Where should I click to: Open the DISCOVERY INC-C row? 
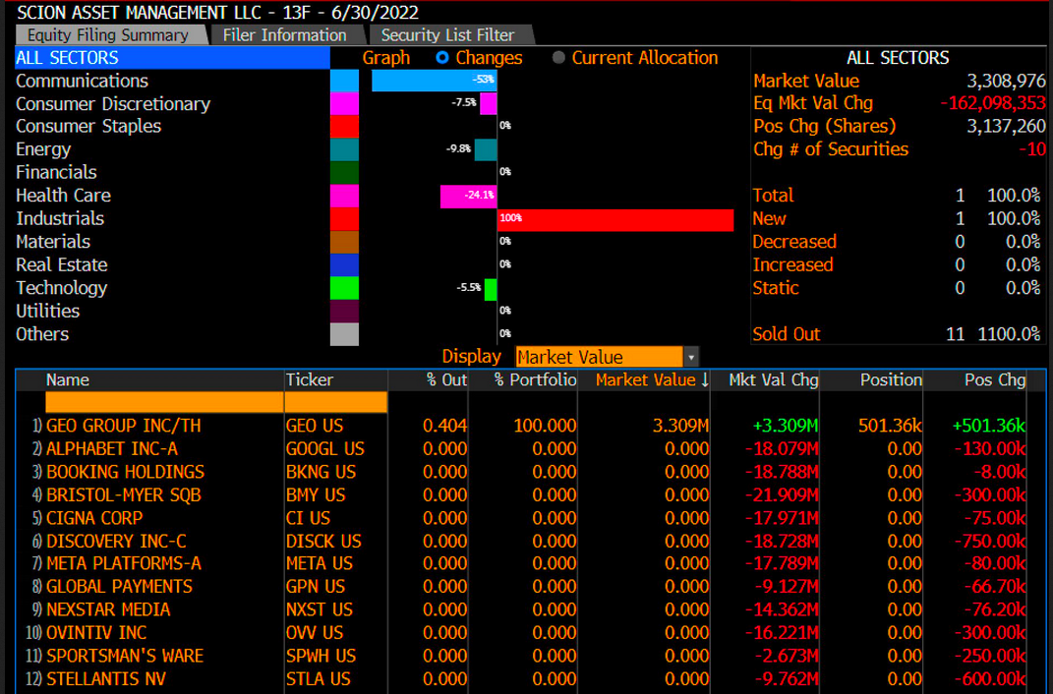click(116, 541)
